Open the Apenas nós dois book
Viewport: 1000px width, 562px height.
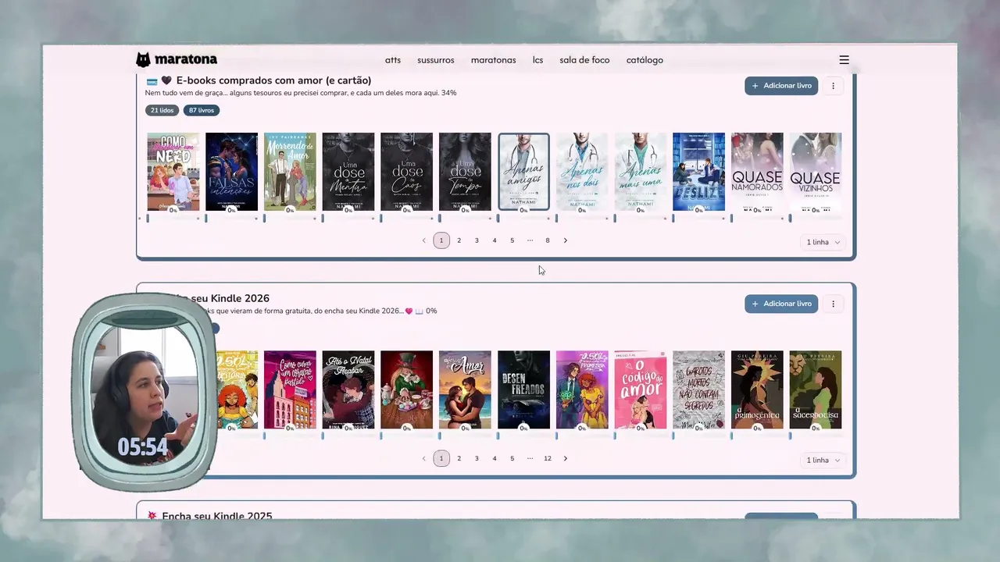point(582,172)
